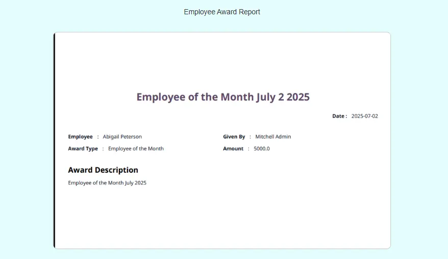Select the date value 2025-07-02
This screenshot has width=448, height=259.
coord(364,116)
